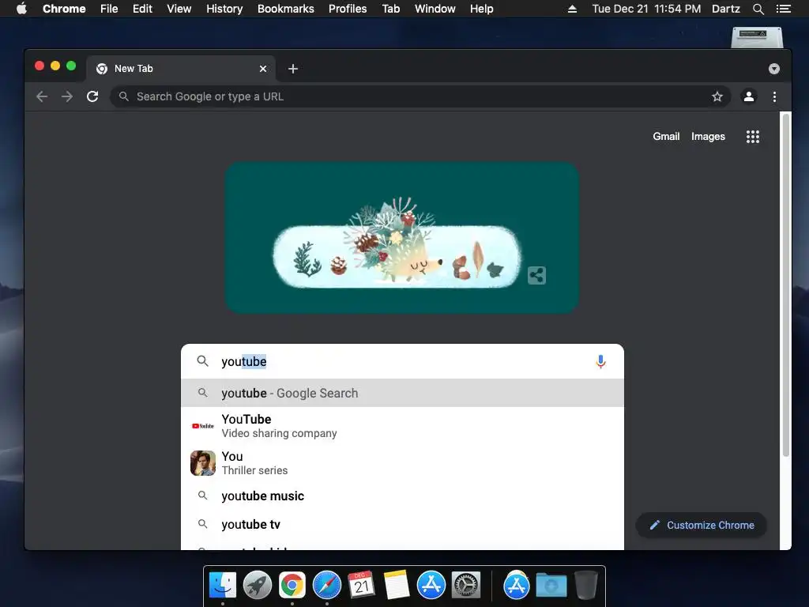Choose the YouTube video sharing company suggestion
The image size is (809, 607).
click(x=402, y=426)
